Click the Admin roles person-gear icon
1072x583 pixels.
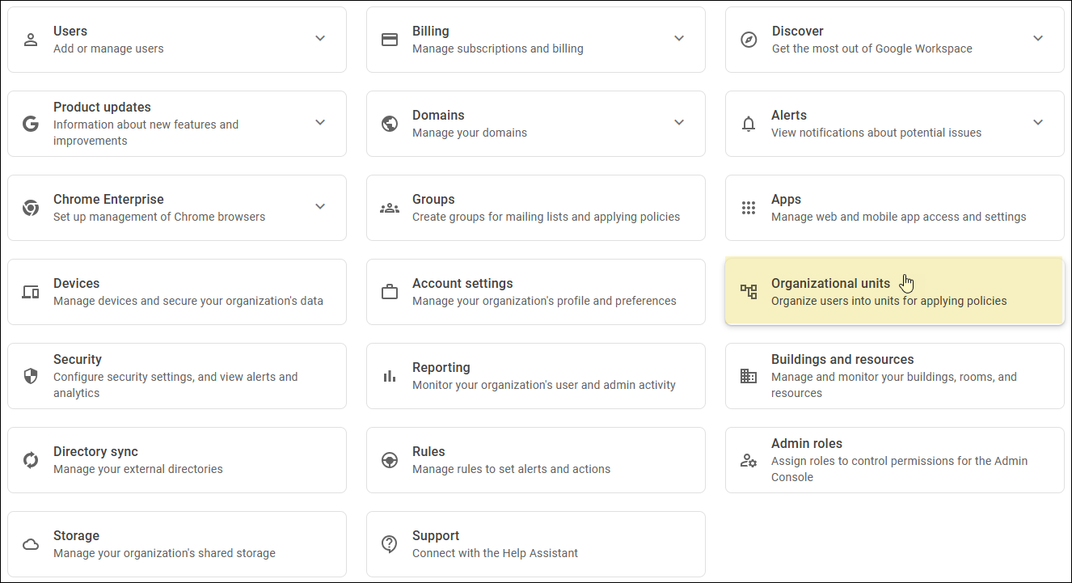click(x=749, y=460)
